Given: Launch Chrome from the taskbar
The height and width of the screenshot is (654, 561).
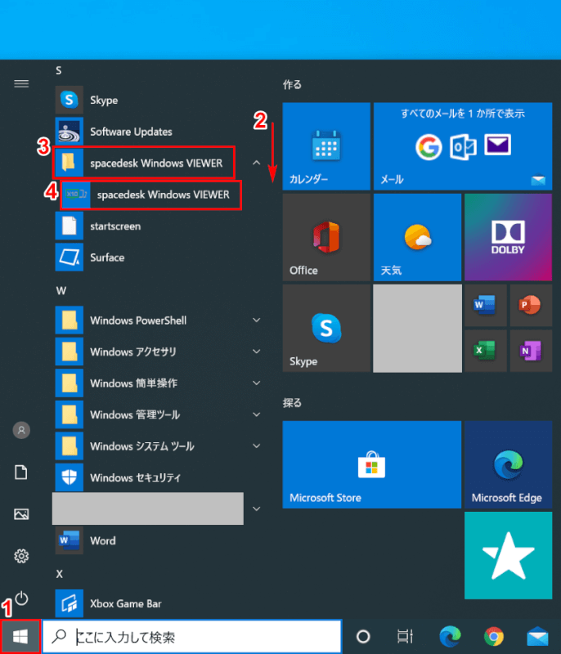Looking at the screenshot, I should (x=494, y=637).
